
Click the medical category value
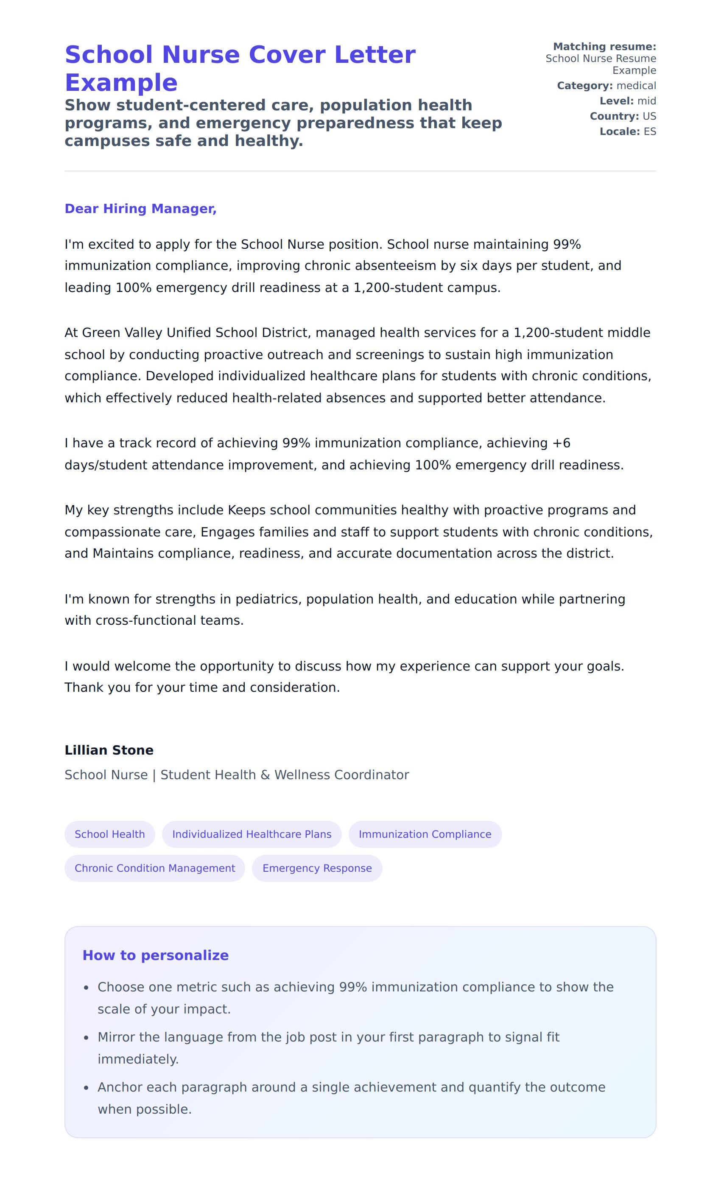[636, 86]
